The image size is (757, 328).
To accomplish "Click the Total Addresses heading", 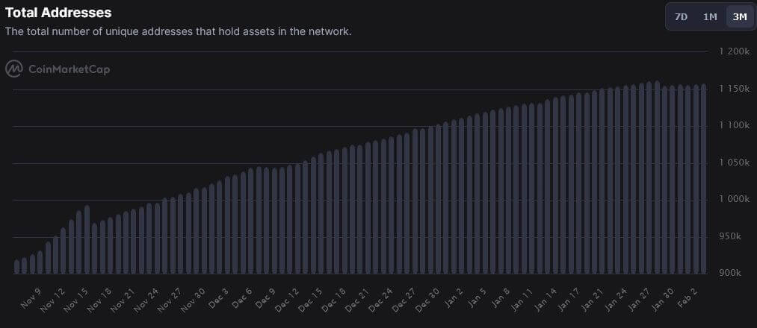I will pyautogui.click(x=58, y=13).
